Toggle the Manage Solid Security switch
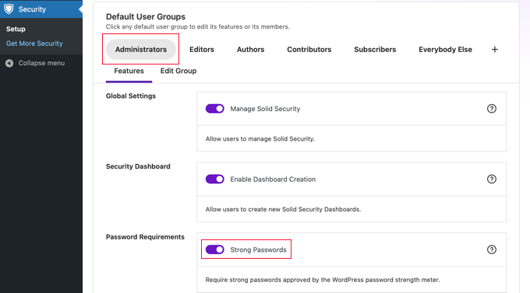Screen dimensions: 530x293 pyautogui.click(x=214, y=109)
